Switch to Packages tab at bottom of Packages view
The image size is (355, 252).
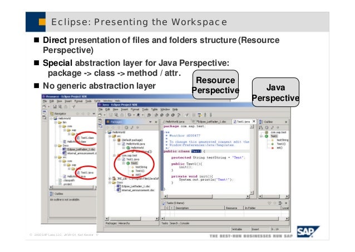(111, 224)
